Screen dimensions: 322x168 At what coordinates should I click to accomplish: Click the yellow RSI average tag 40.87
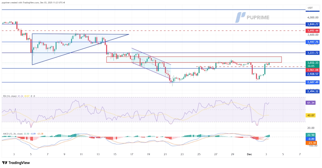point(311,115)
